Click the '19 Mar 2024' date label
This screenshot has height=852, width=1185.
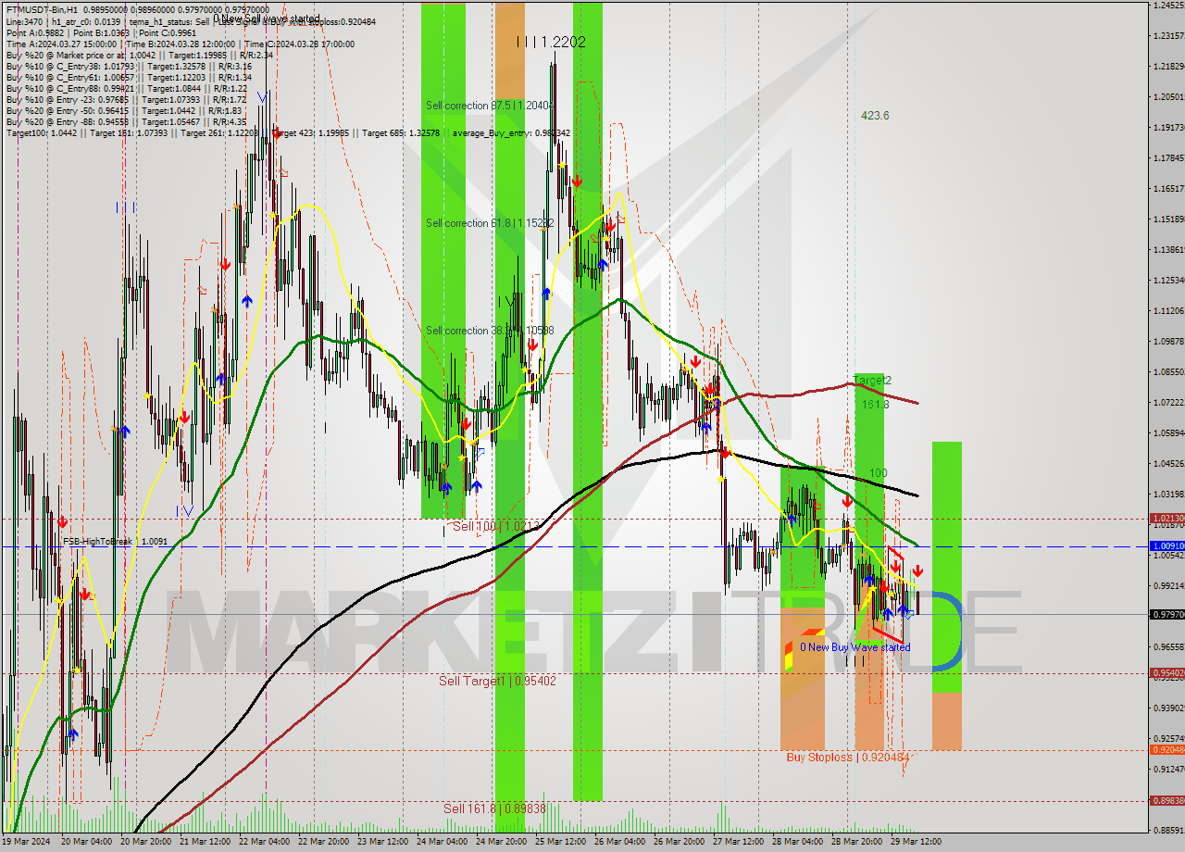[x=27, y=842]
